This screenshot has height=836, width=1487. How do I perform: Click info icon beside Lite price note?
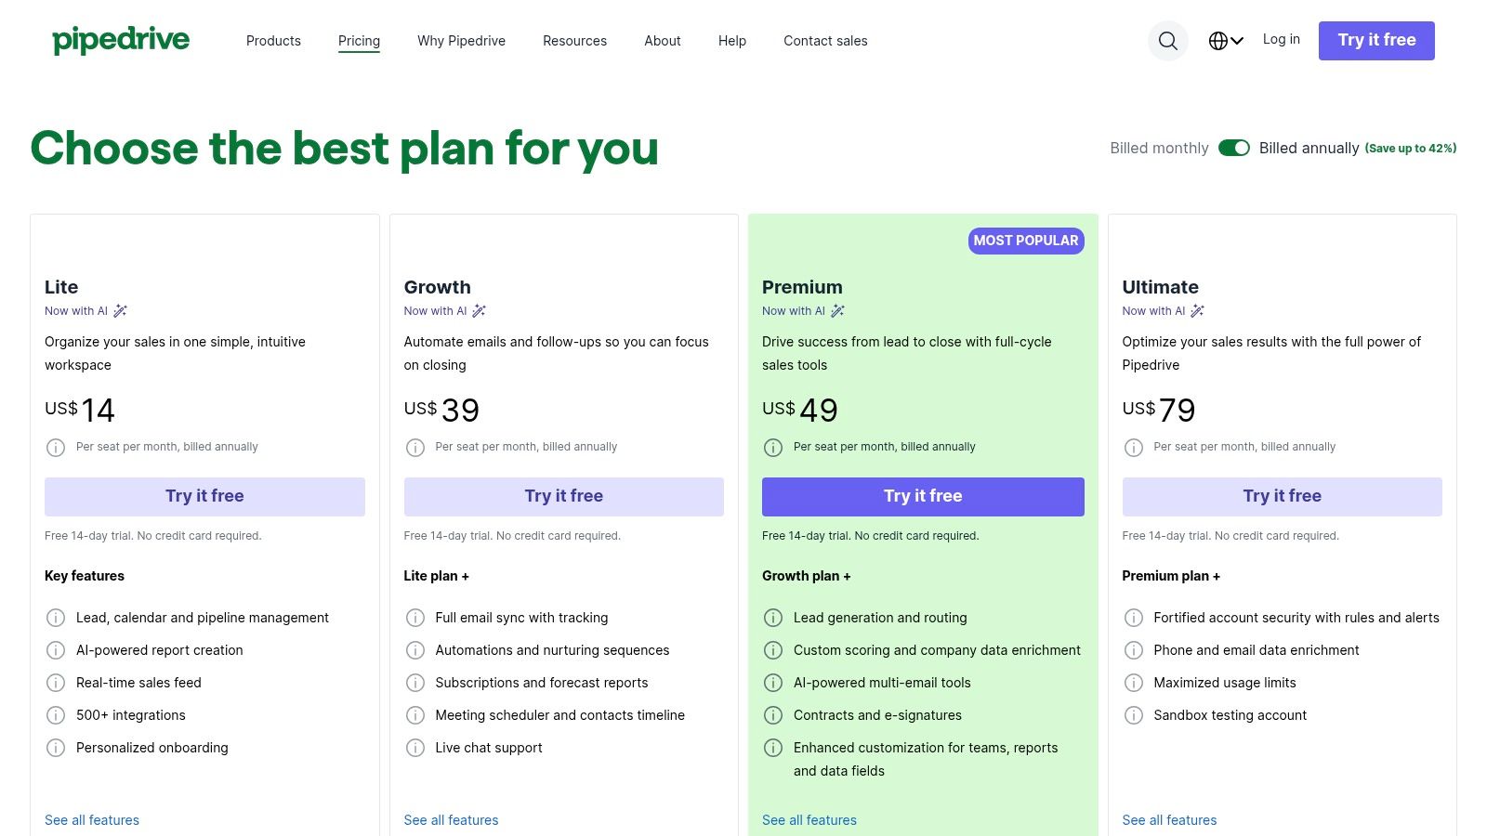click(56, 448)
